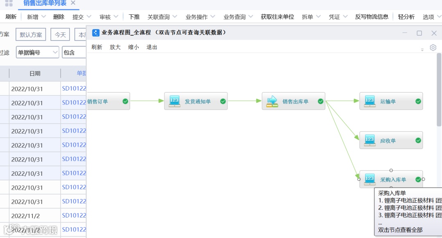The image size is (442, 238).
Task: Select the 应收单 node label
Action: pos(388,141)
